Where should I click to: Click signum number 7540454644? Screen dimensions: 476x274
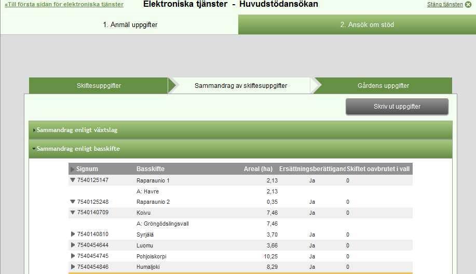92,245
